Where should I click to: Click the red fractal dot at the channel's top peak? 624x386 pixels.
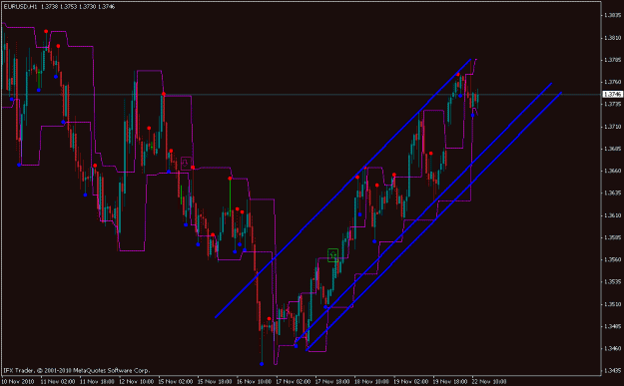click(x=458, y=75)
